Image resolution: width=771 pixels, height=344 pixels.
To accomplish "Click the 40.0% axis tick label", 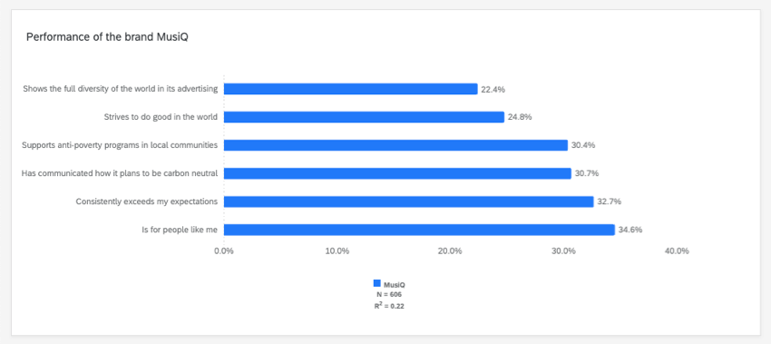I will pyautogui.click(x=677, y=251).
